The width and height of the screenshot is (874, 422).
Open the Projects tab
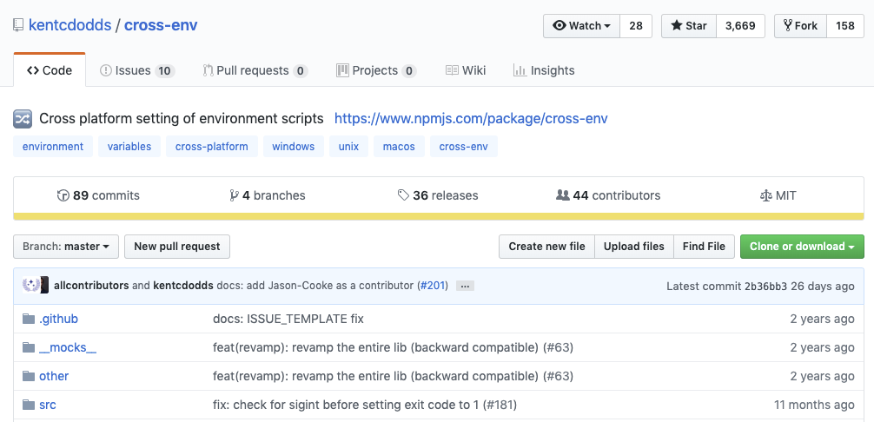(376, 70)
